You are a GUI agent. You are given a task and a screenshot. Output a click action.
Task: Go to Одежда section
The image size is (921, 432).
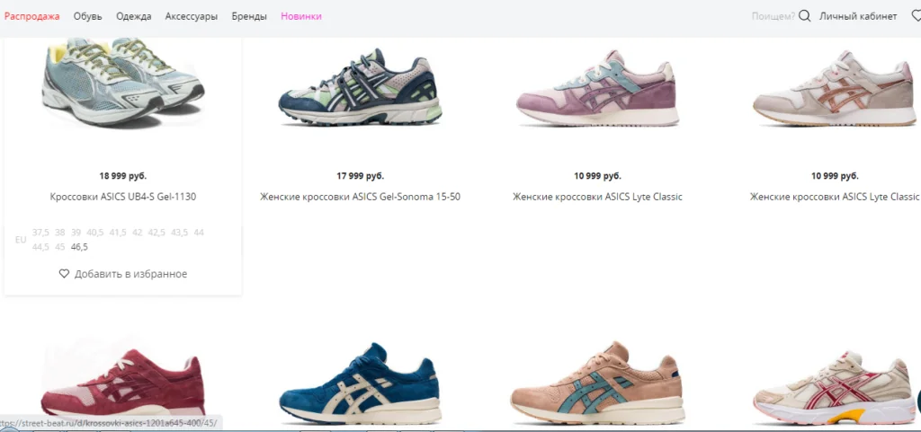click(133, 16)
